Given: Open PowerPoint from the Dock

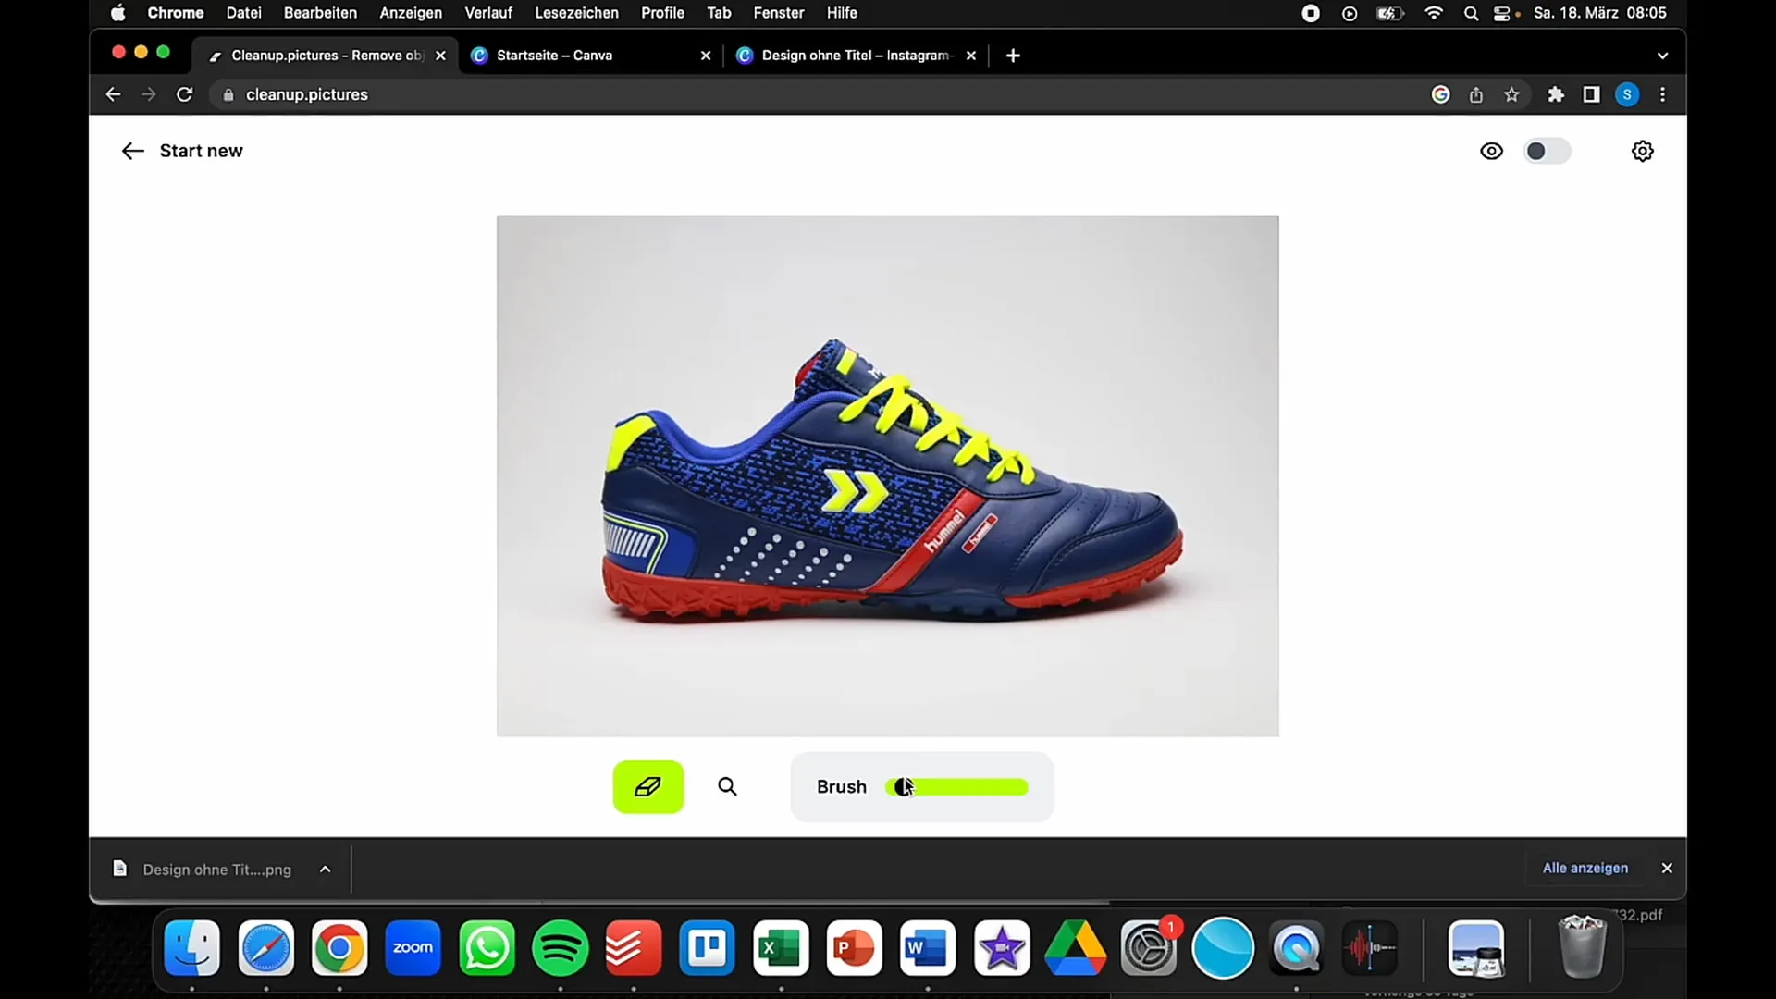Looking at the screenshot, I should 854,948.
